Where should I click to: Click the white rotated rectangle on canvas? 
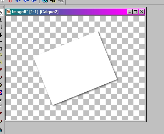[75, 68]
